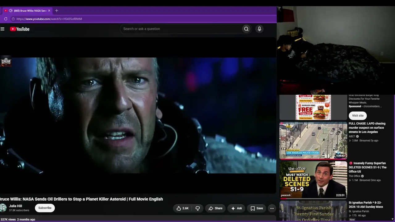
Task: Save the video to a playlist
Action: [x=257, y=208]
